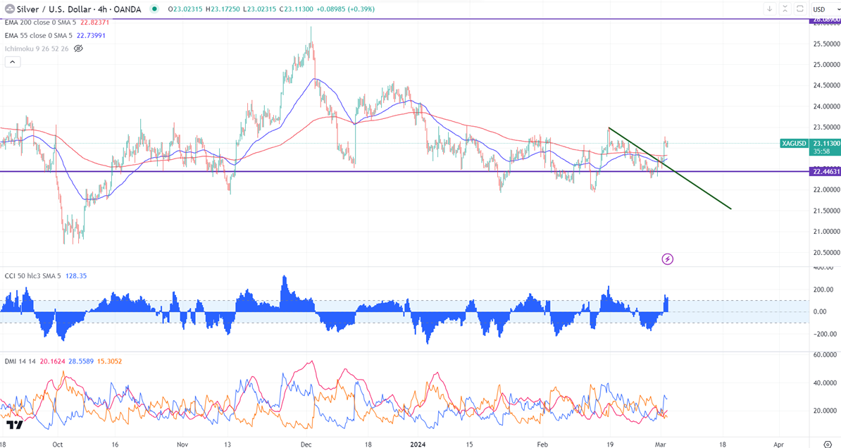Click the collapse pane icon

point(784,9)
